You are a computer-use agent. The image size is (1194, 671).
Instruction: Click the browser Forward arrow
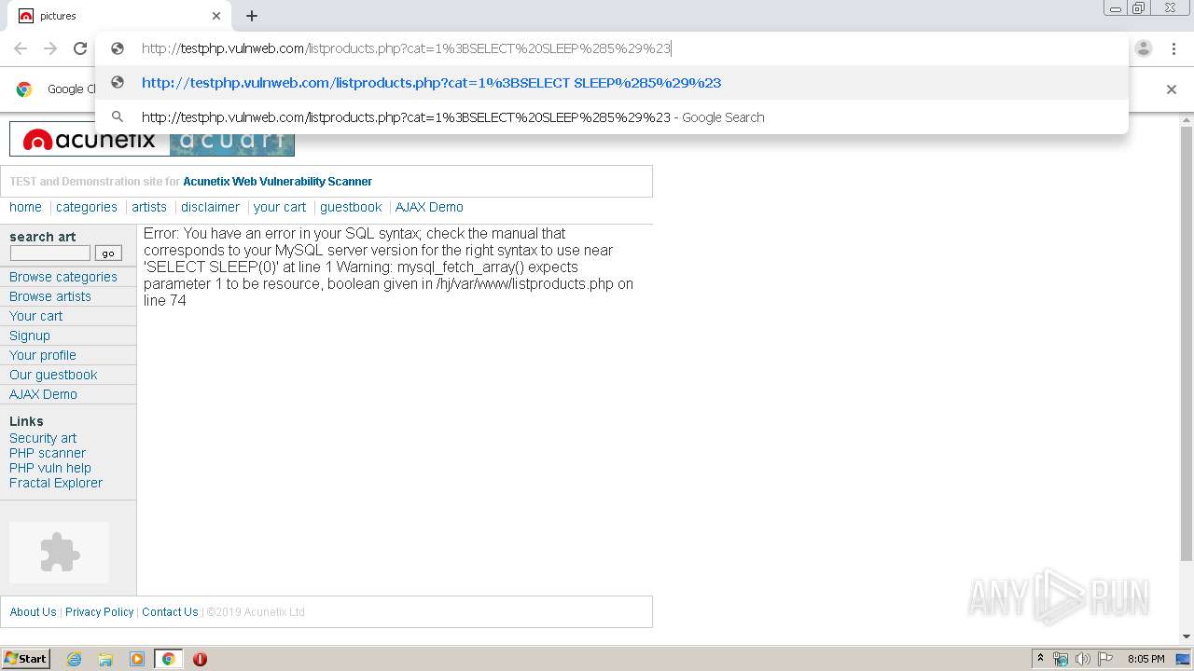pos(50,48)
